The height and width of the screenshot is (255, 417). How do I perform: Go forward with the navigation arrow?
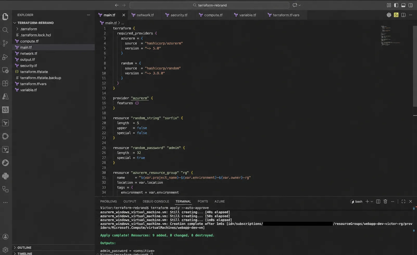(x=124, y=5)
